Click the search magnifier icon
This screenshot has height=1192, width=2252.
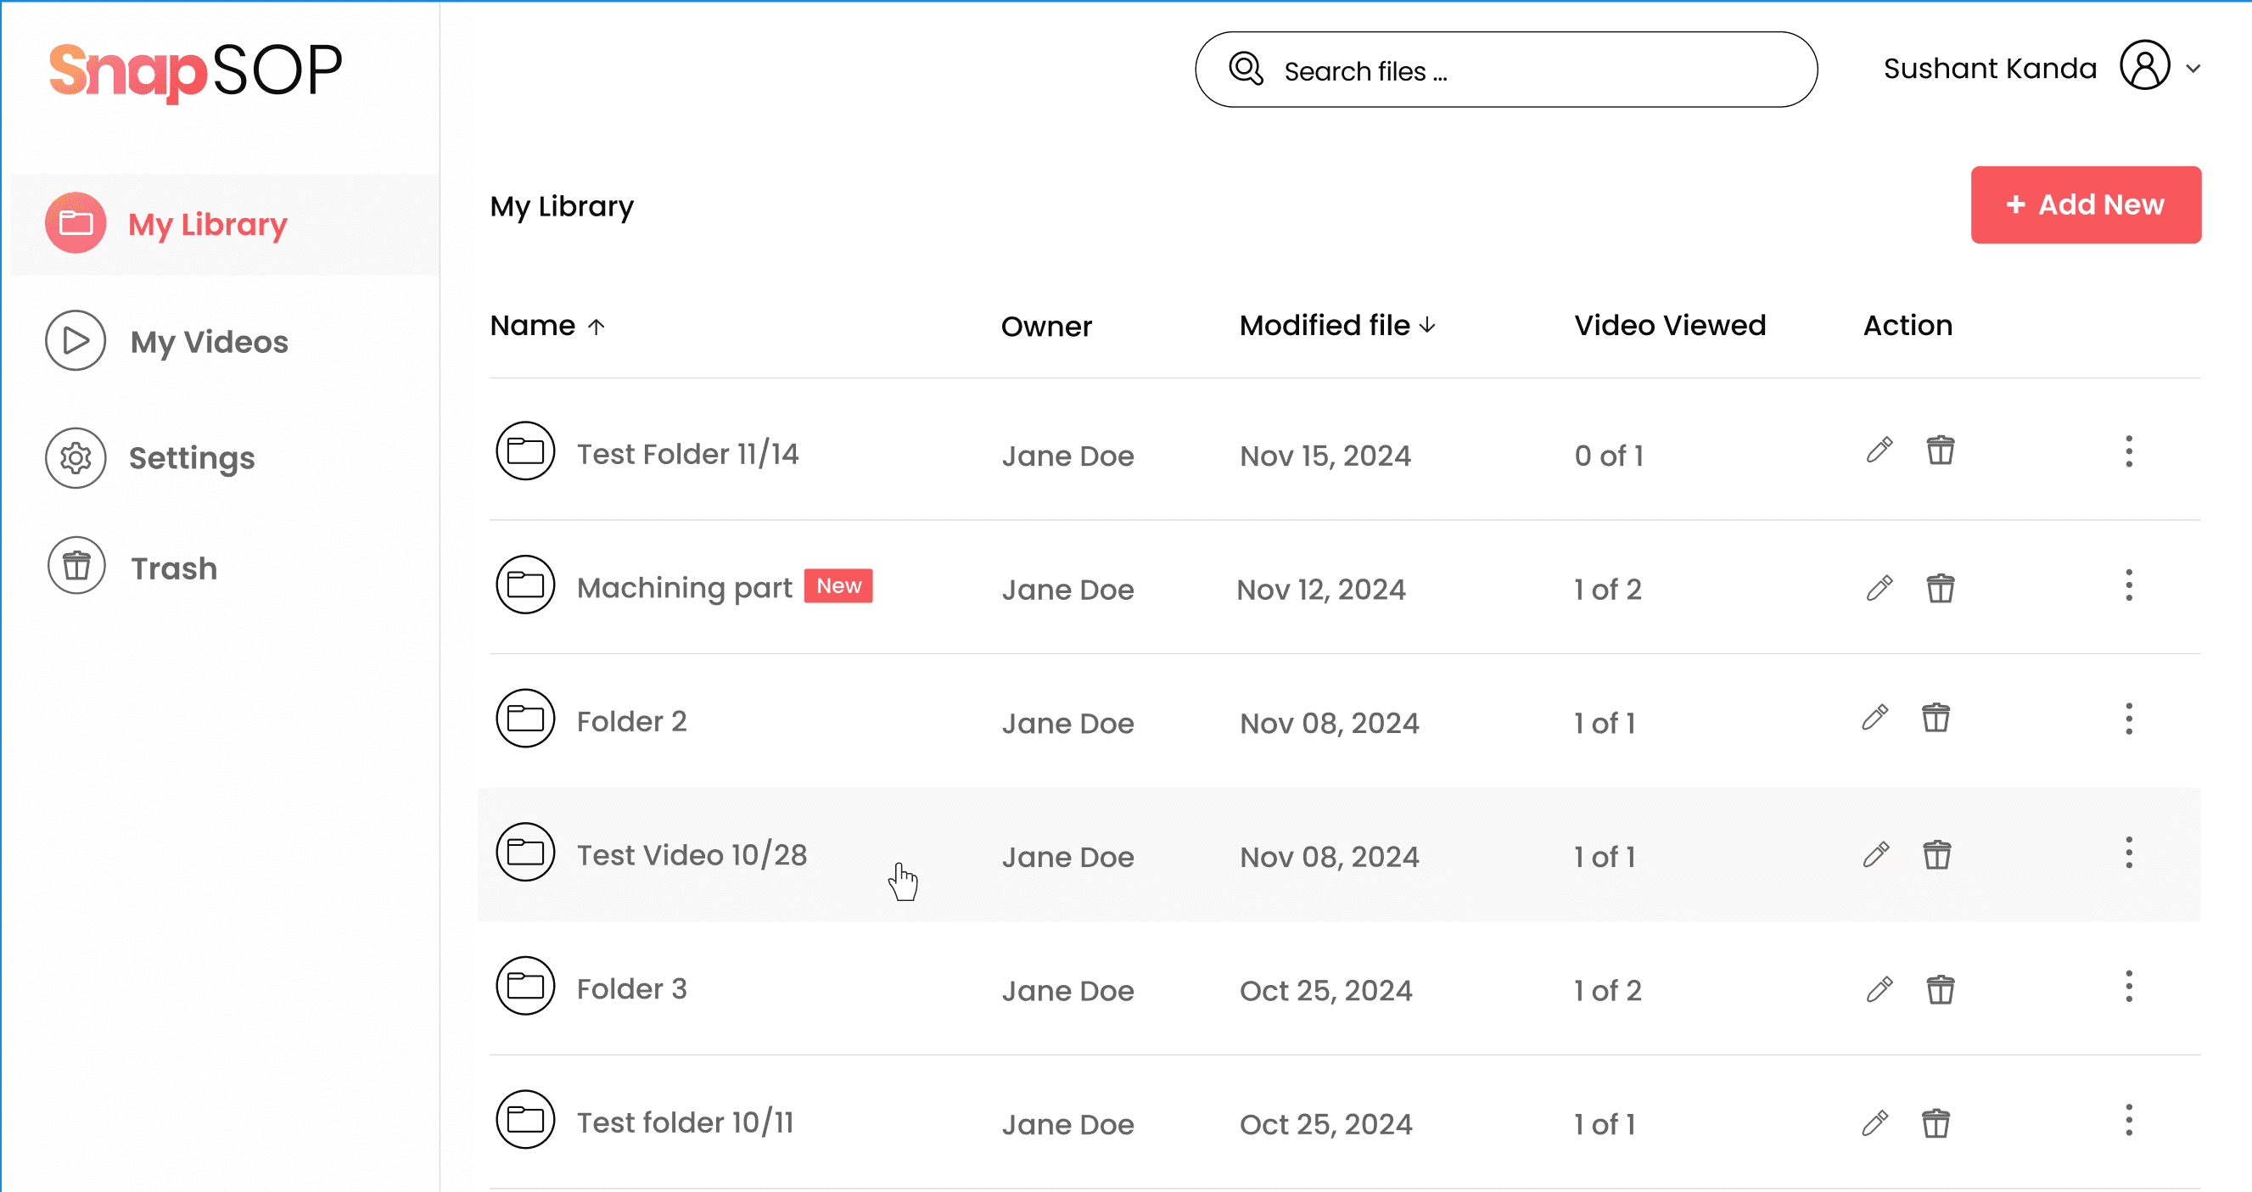[1246, 70]
